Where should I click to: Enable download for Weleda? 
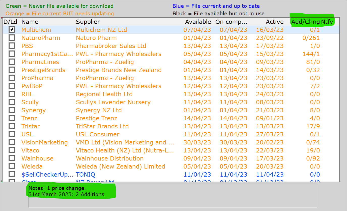click(x=12, y=166)
